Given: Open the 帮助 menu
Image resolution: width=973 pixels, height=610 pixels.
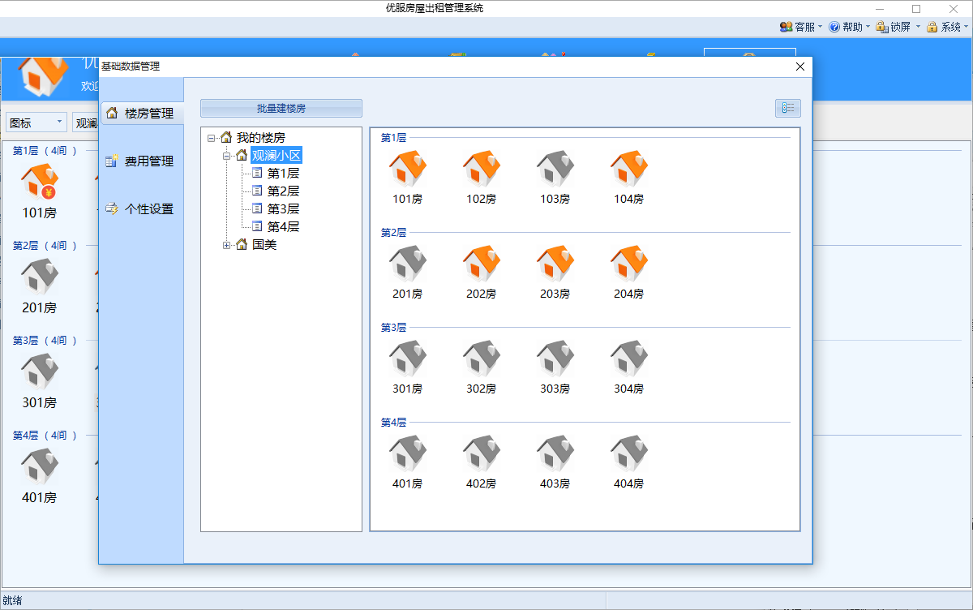Looking at the screenshot, I should click(849, 27).
